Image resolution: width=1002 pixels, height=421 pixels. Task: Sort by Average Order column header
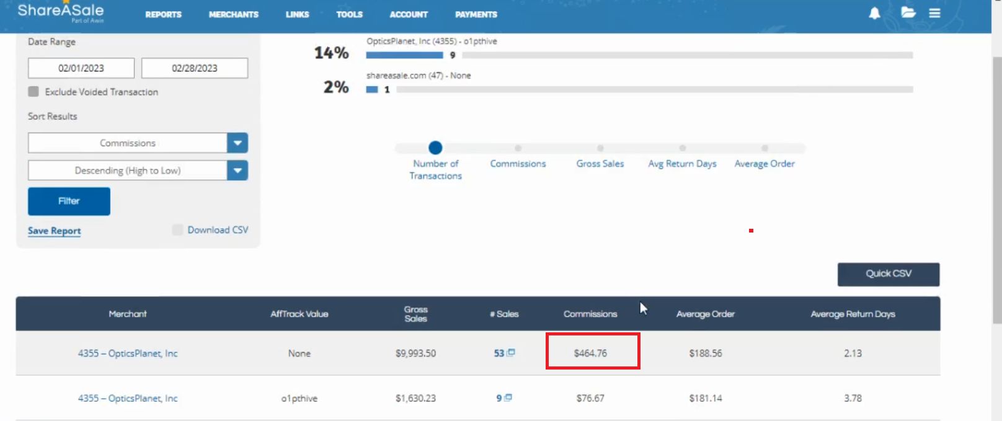click(x=706, y=314)
